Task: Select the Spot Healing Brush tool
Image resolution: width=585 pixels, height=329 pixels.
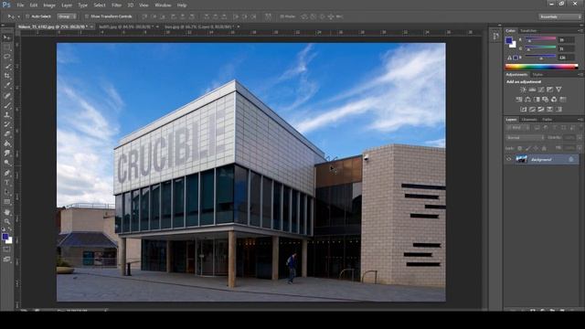Action: (x=6, y=95)
